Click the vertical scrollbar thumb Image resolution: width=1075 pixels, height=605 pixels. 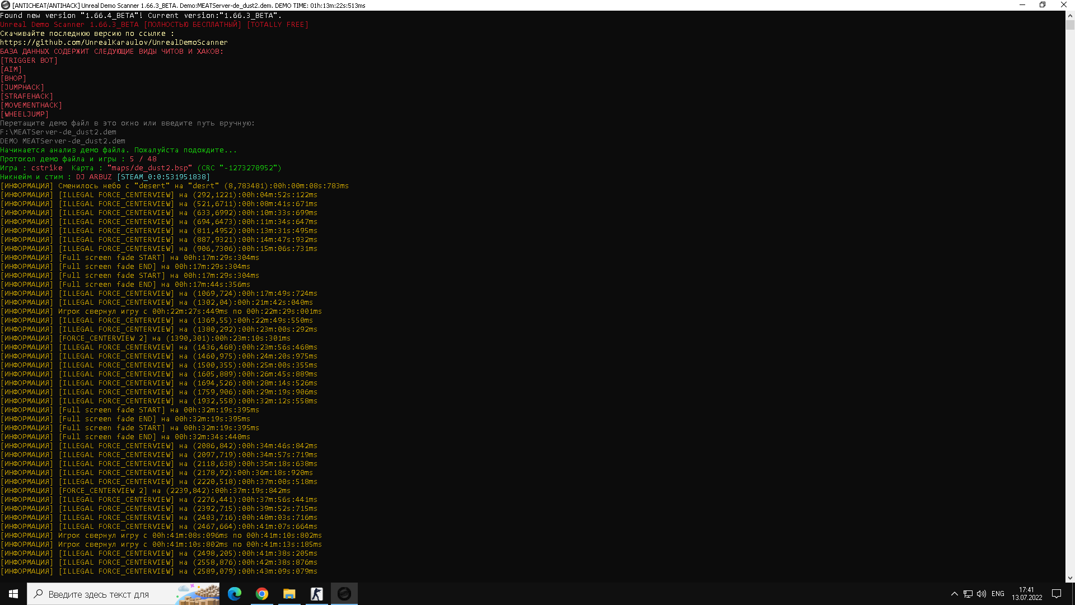click(1070, 25)
